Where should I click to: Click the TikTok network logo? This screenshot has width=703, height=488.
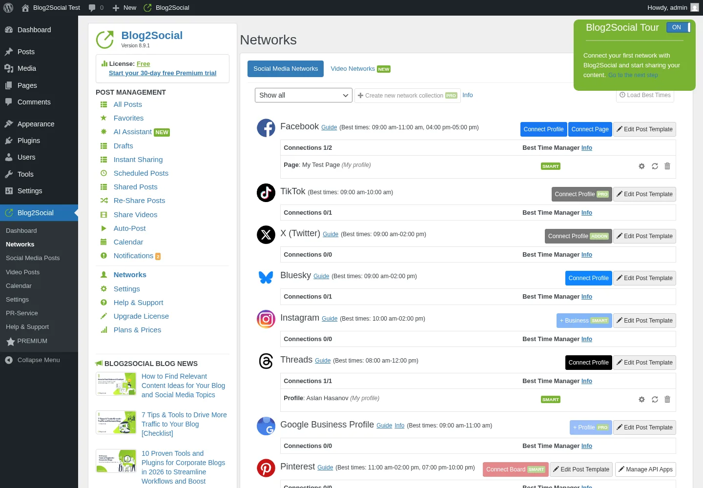tap(266, 193)
